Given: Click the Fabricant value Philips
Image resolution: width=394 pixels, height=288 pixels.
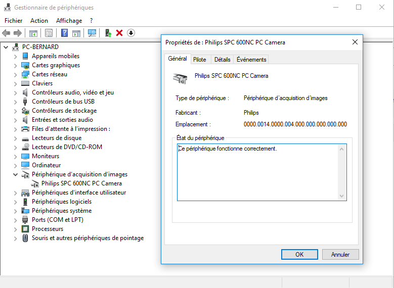Looking at the screenshot, I should click(251, 113).
